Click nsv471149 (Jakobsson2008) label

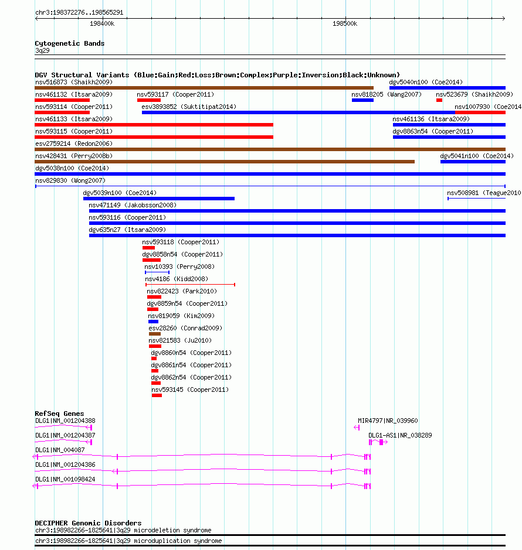133,205
